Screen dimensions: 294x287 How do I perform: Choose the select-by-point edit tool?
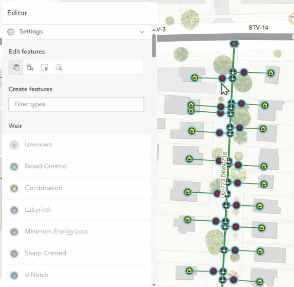[x=30, y=67]
